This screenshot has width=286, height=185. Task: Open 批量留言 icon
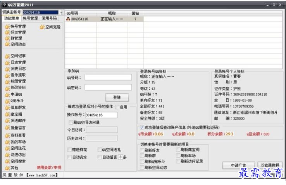click(7, 128)
